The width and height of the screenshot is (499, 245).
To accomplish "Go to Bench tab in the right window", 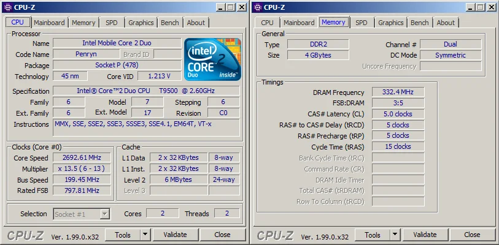I will 419,23.
